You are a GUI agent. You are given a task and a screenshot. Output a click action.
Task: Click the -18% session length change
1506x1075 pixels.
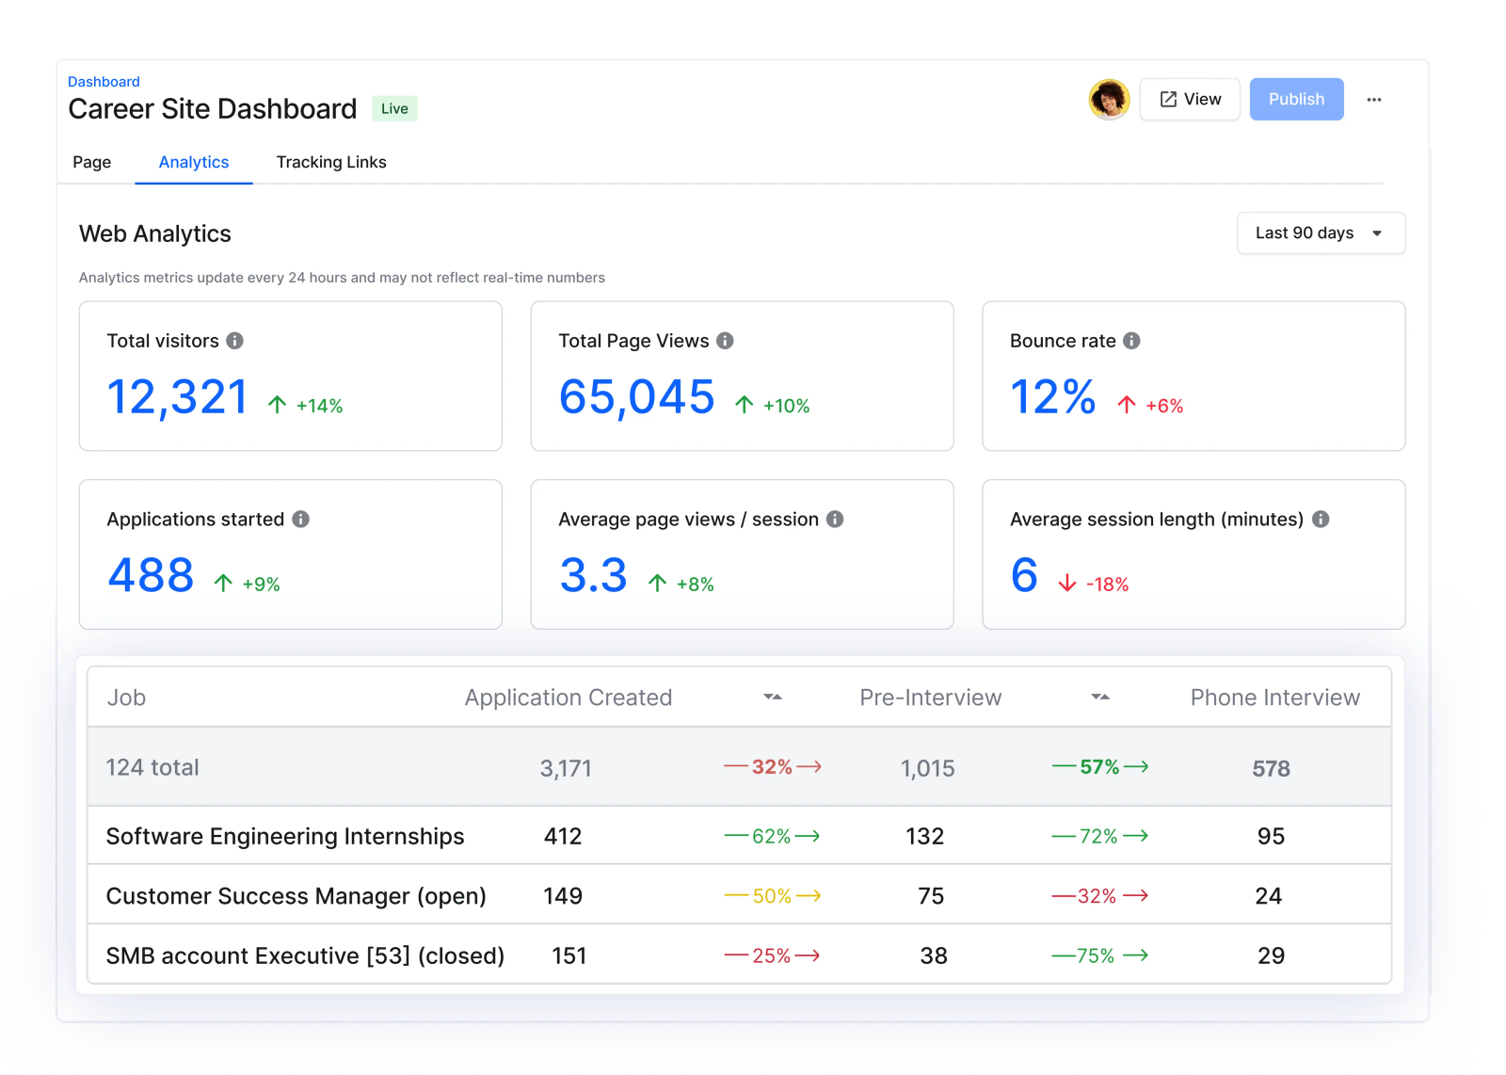[x=1094, y=585]
